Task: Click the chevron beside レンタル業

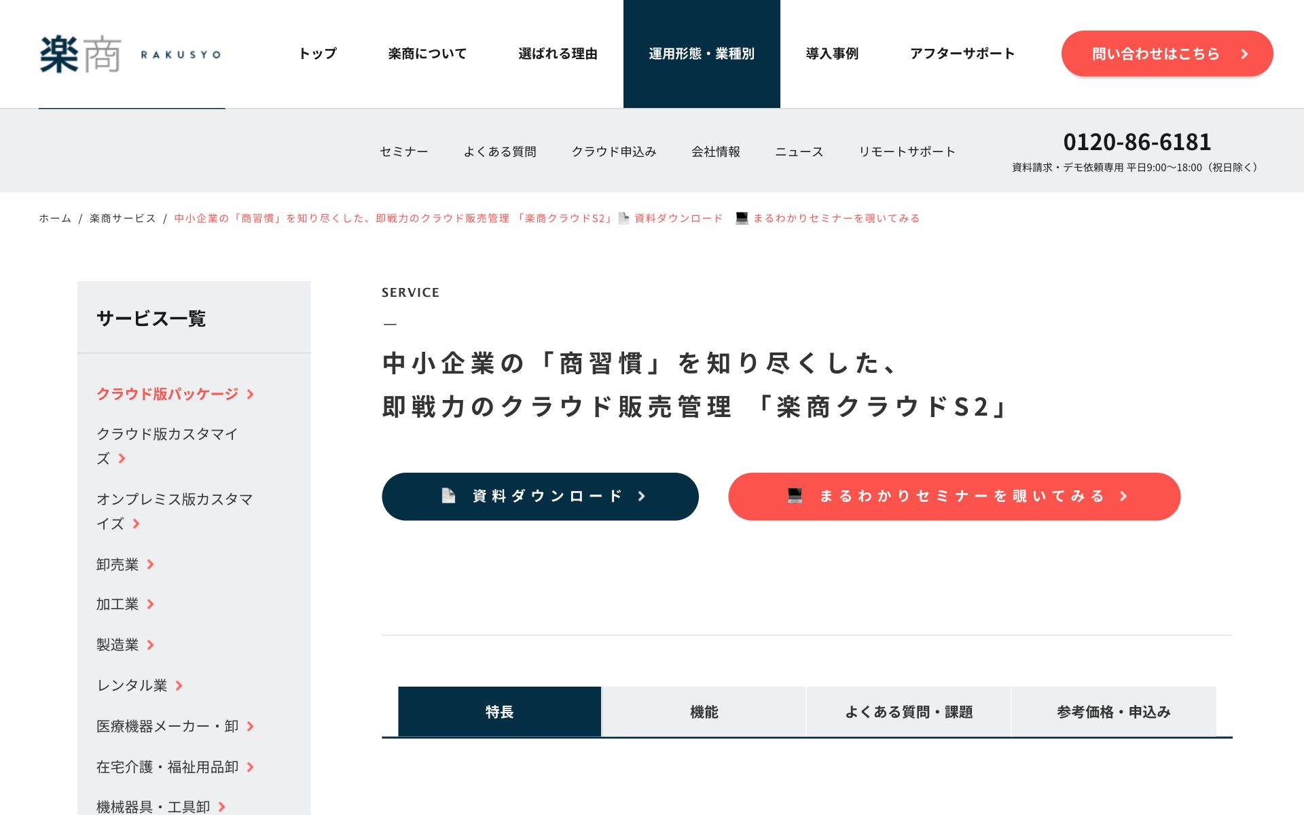Action: (179, 685)
